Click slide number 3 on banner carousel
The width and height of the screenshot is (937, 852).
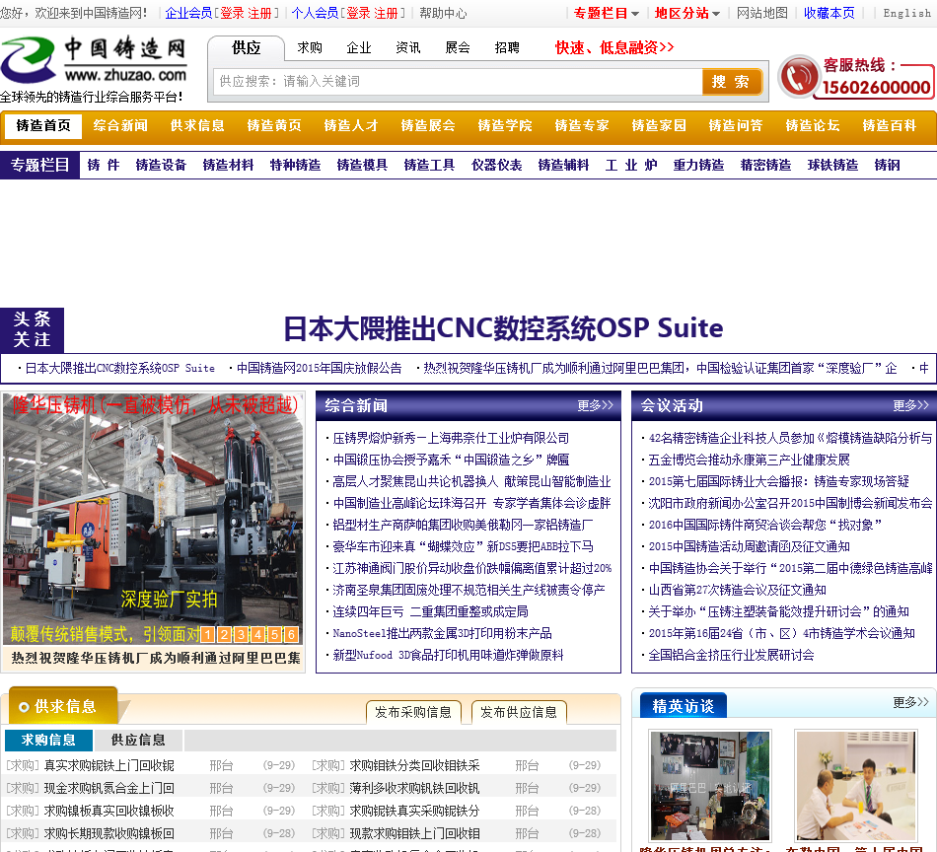click(x=241, y=634)
